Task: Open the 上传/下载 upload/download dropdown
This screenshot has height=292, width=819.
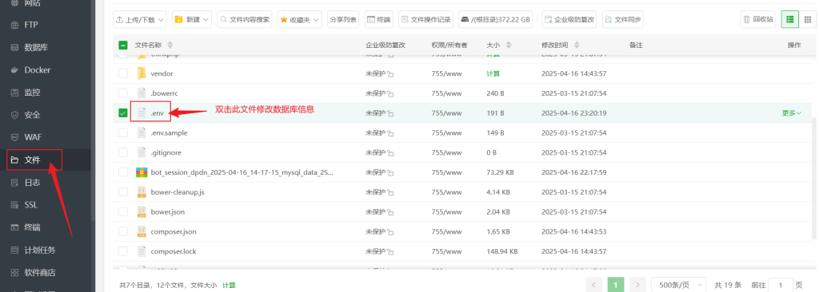Action: click(139, 20)
